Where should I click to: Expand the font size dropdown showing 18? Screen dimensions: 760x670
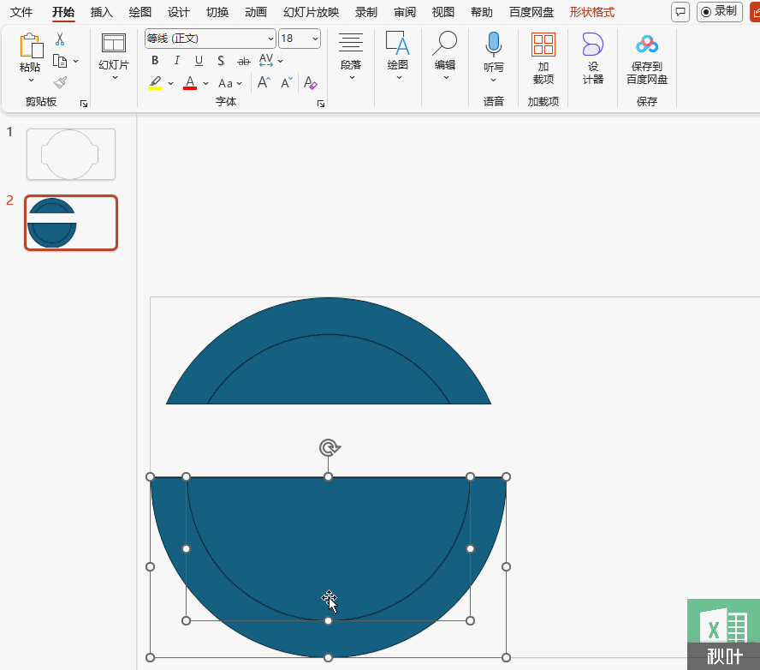click(x=315, y=39)
